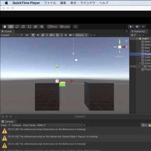Click the Pause button
This screenshot has width=151, height=151.
point(137,26)
